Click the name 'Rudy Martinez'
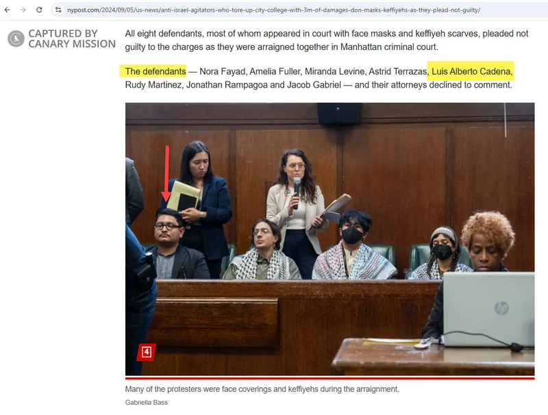The width and height of the screenshot is (548, 415). (x=153, y=85)
